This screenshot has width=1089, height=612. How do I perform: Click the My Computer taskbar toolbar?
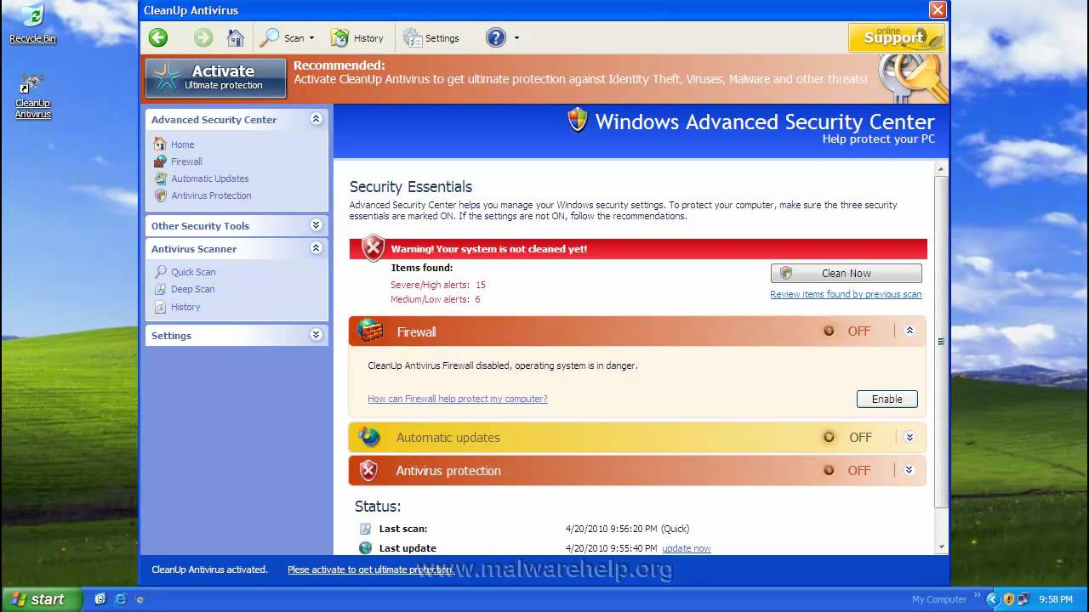(x=938, y=599)
